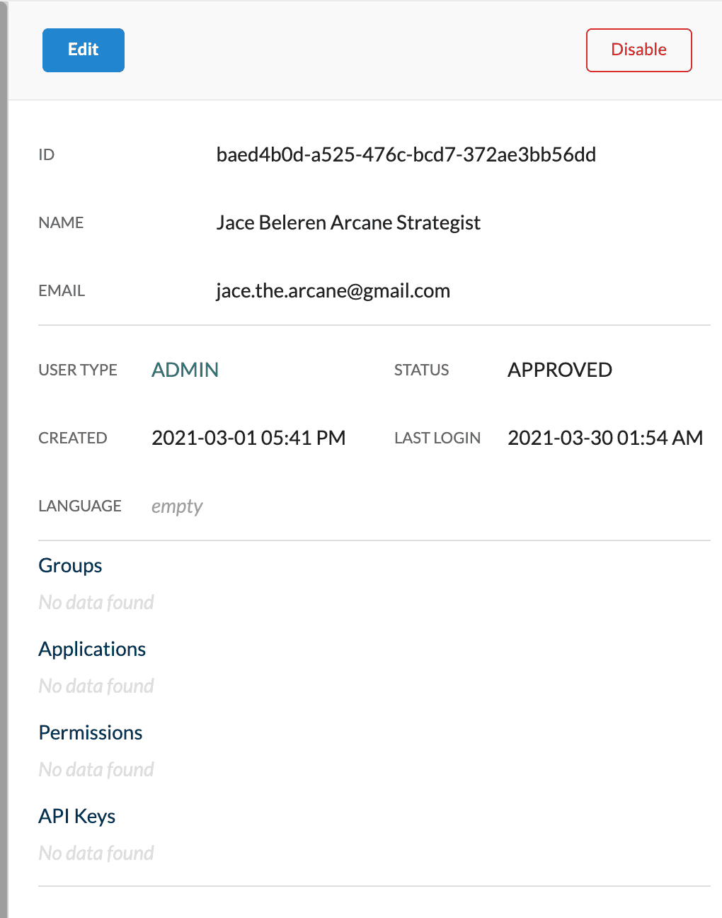Open the Groups section heading
Viewport: 722px width, 918px height.
(x=70, y=565)
